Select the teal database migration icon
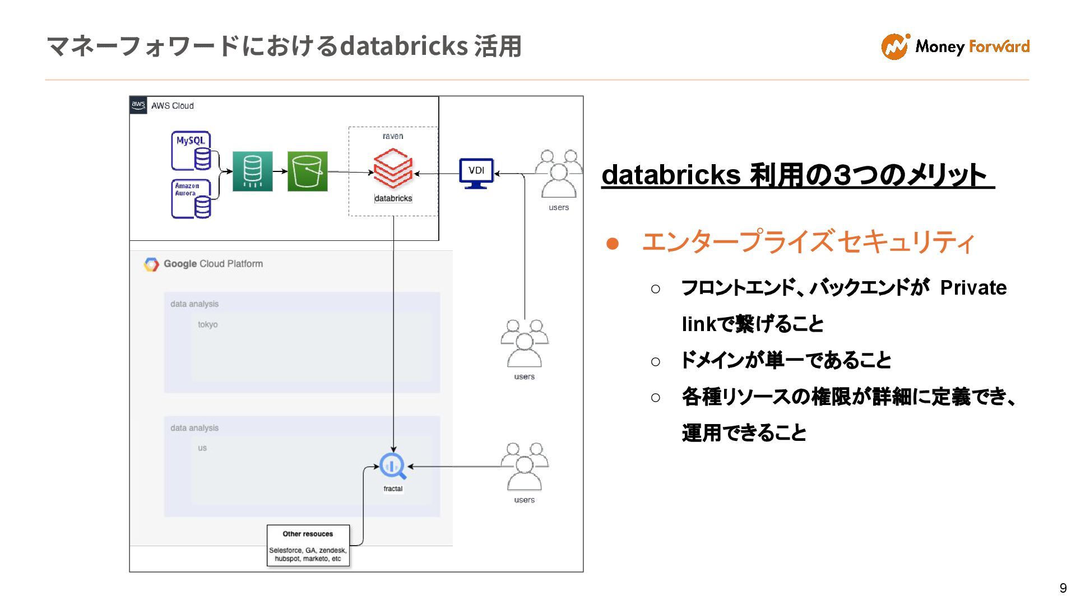The width and height of the screenshot is (1076, 605). click(x=252, y=171)
